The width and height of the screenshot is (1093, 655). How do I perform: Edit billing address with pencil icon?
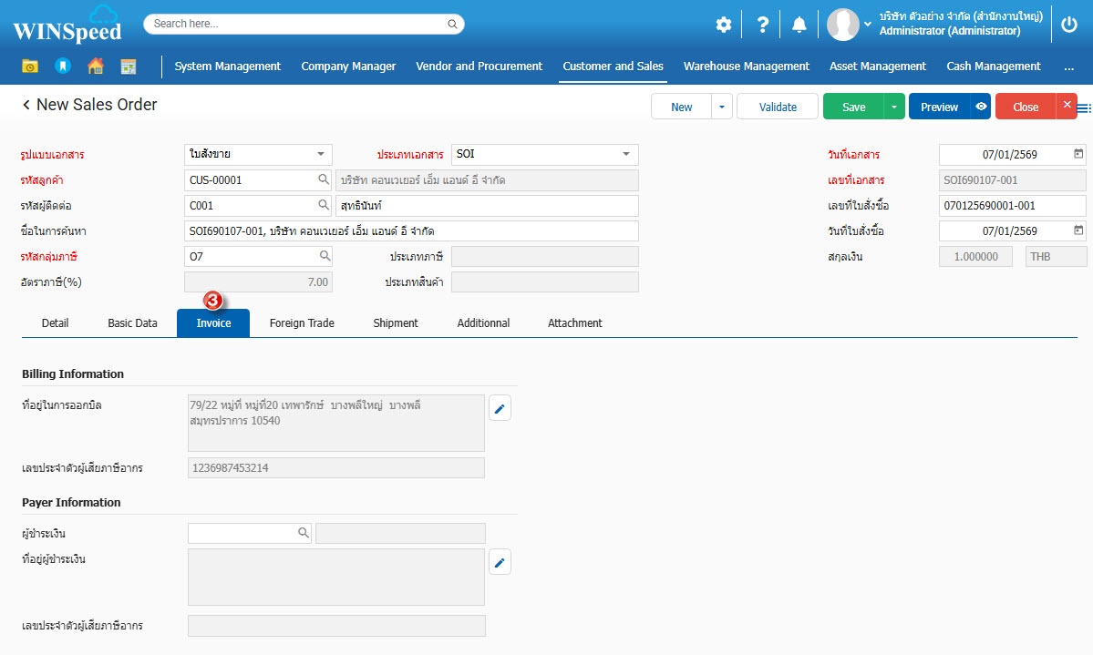pyautogui.click(x=500, y=409)
